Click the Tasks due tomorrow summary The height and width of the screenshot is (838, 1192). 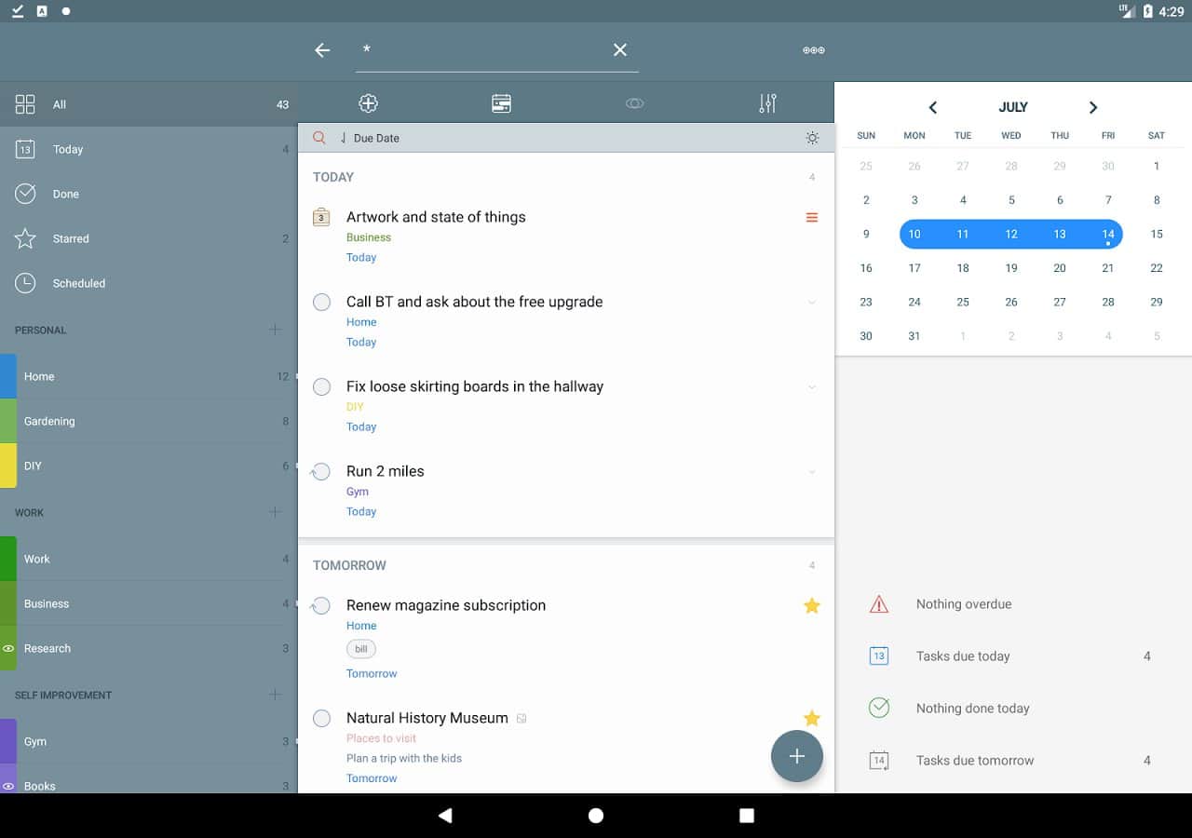974,761
